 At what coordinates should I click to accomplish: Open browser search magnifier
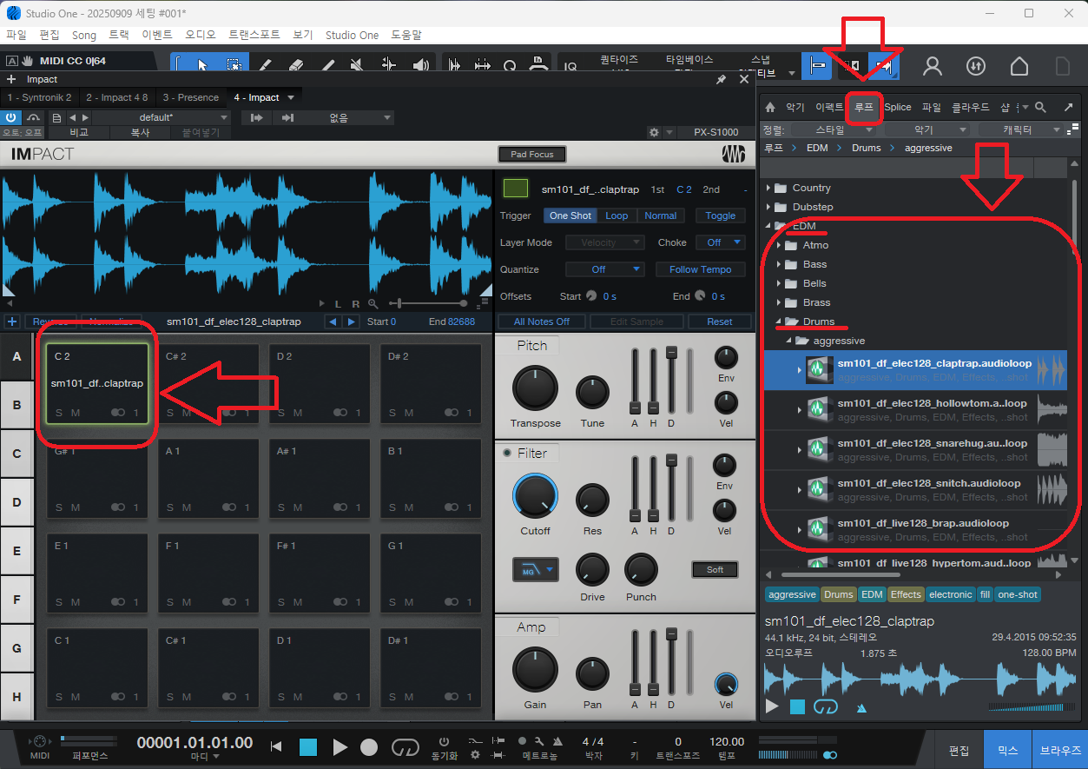1040,107
